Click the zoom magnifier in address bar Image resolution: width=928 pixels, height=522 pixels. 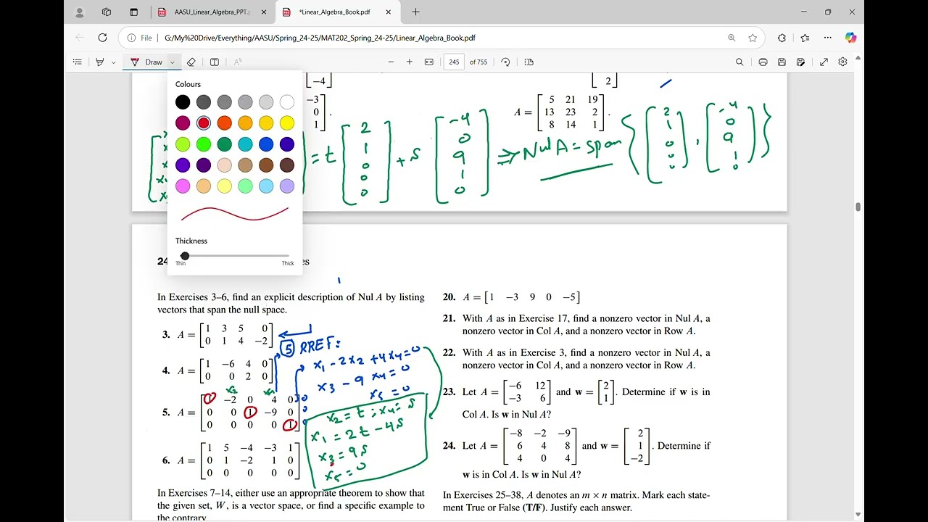[x=732, y=38]
